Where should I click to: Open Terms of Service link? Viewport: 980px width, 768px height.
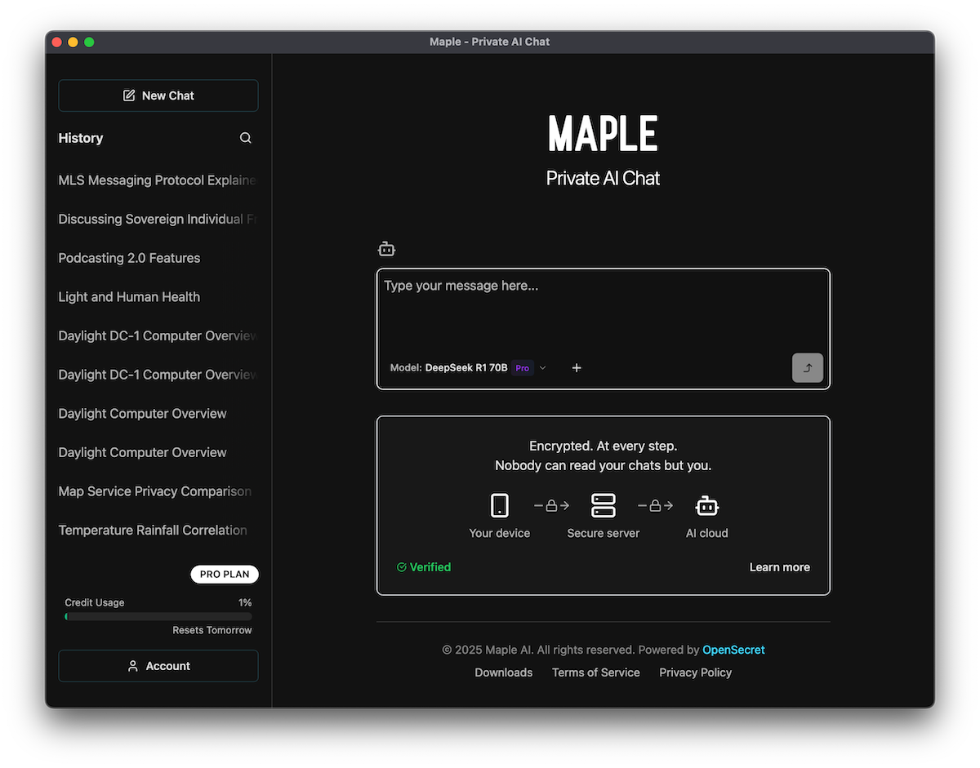coord(596,673)
